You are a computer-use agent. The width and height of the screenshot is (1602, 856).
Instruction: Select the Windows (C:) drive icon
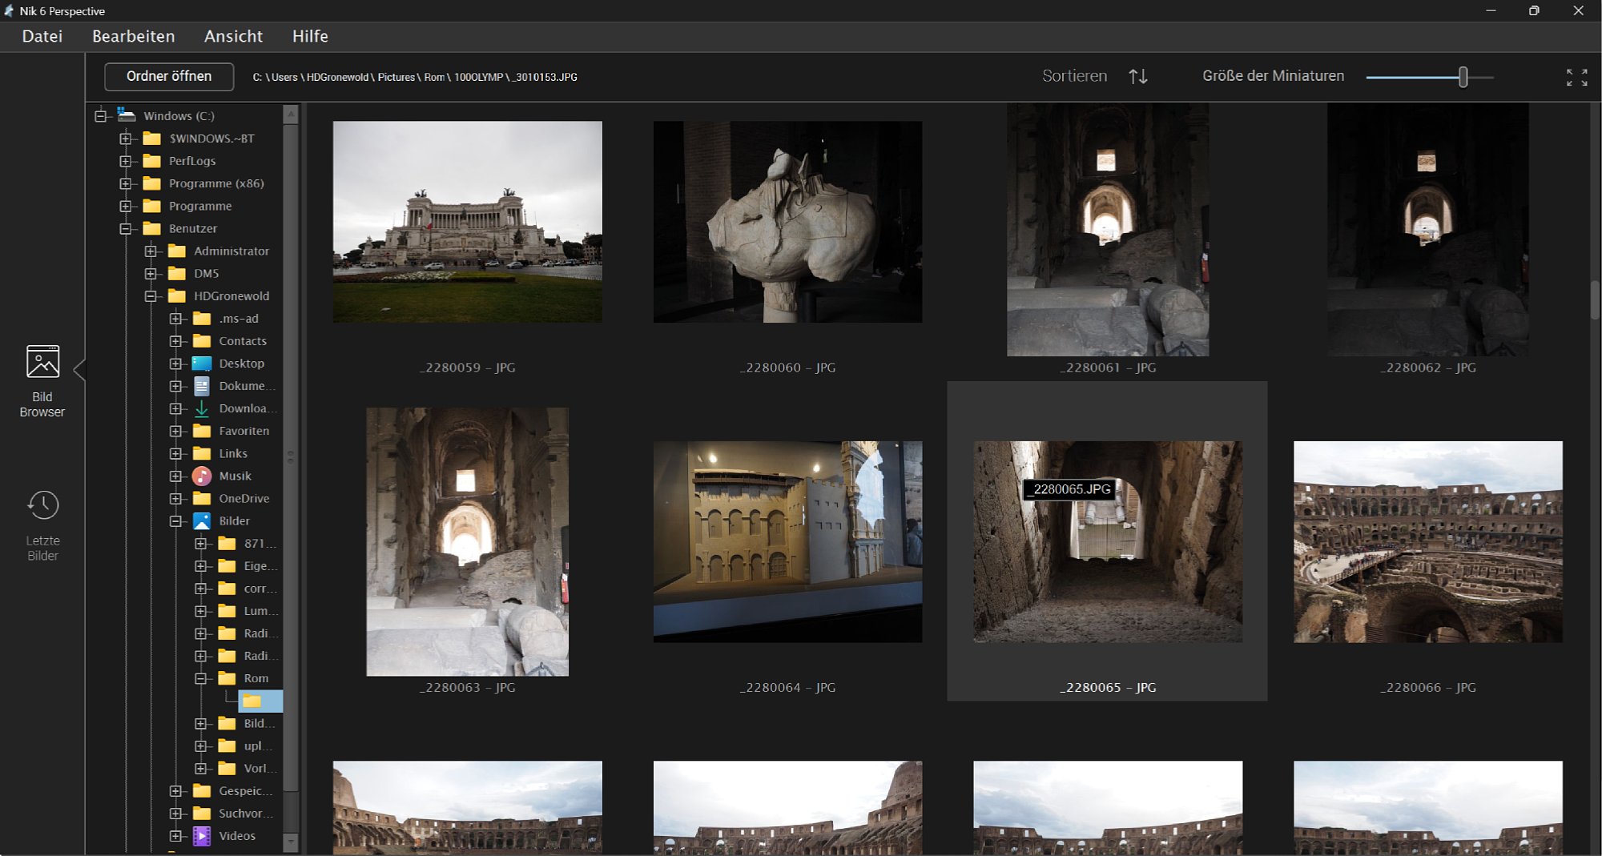(127, 115)
